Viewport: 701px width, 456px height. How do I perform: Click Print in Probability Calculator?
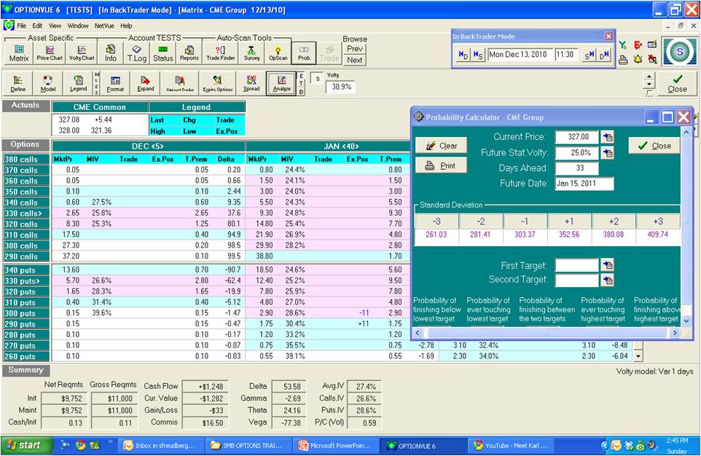(442, 165)
